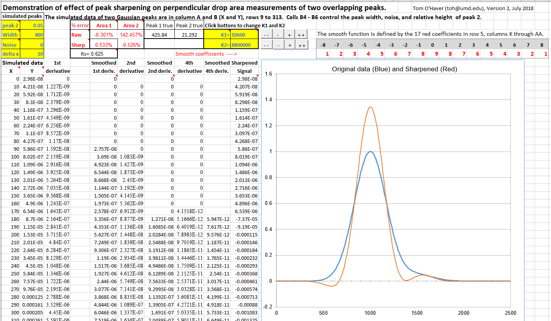Image resolution: width=551 pixels, height=321 pixels.
Task: Select 1st derivative value 1.227E-09
Action: click(x=58, y=86)
